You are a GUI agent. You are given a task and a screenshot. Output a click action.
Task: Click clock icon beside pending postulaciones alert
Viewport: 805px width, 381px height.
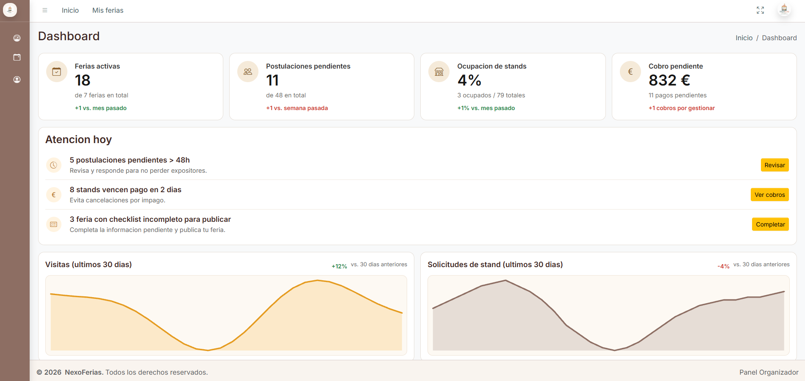(54, 165)
